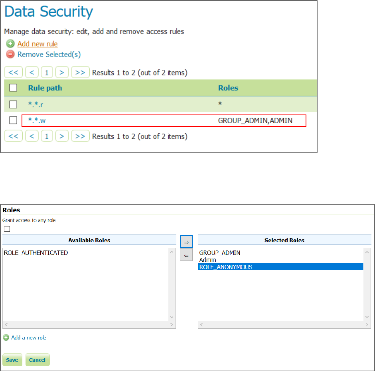Go to first page in top pager
The height and width of the screenshot is (371, 375).
point(13,73)
